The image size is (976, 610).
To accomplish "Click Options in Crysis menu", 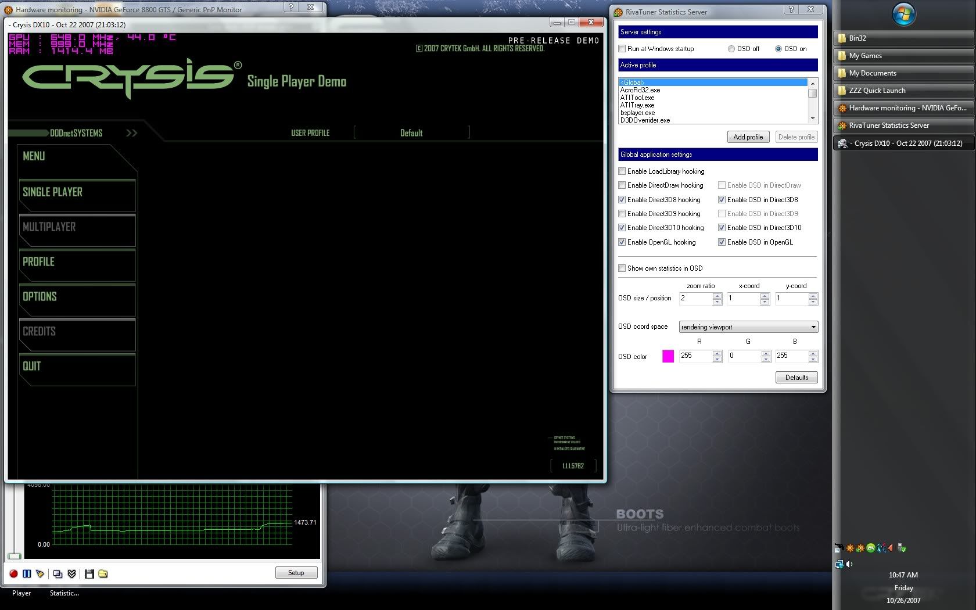I will [x=77, y=300].
